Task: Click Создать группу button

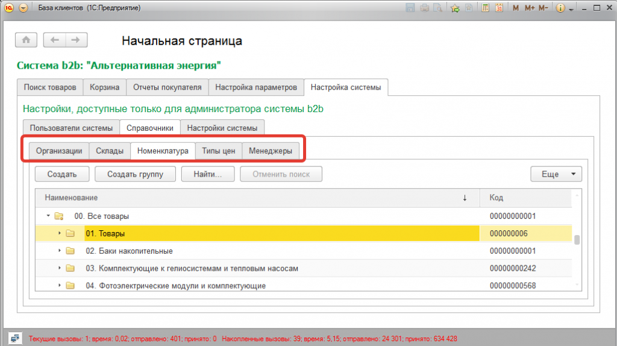Action: point(136,174)
